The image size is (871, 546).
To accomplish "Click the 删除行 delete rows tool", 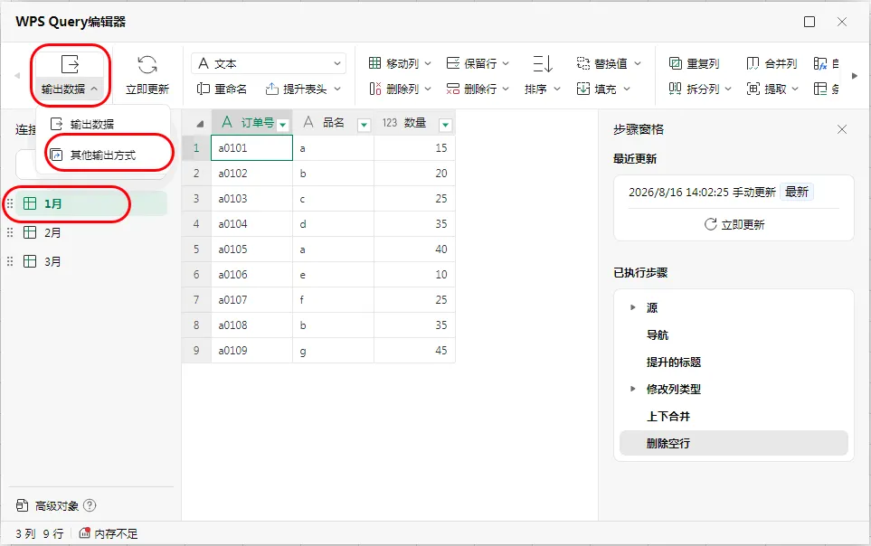I will [x=478, y=89].
